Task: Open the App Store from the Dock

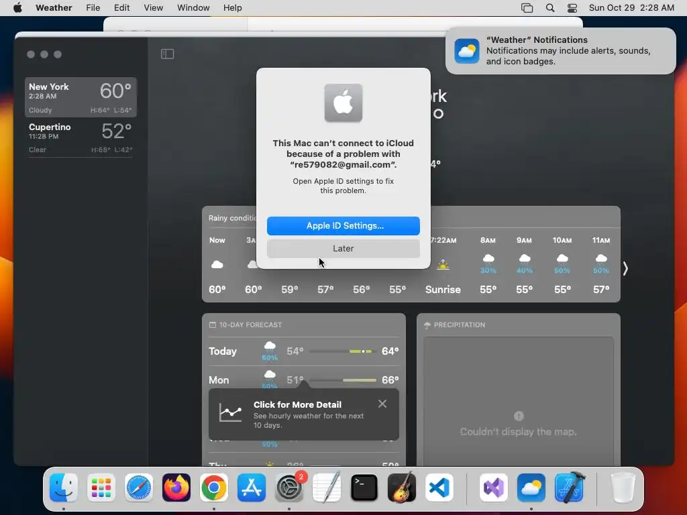Action: [252, 488]
